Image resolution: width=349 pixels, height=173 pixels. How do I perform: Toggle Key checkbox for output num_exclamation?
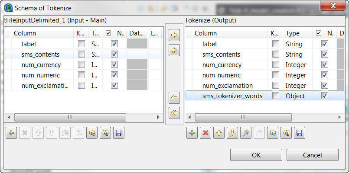point(276,85)
